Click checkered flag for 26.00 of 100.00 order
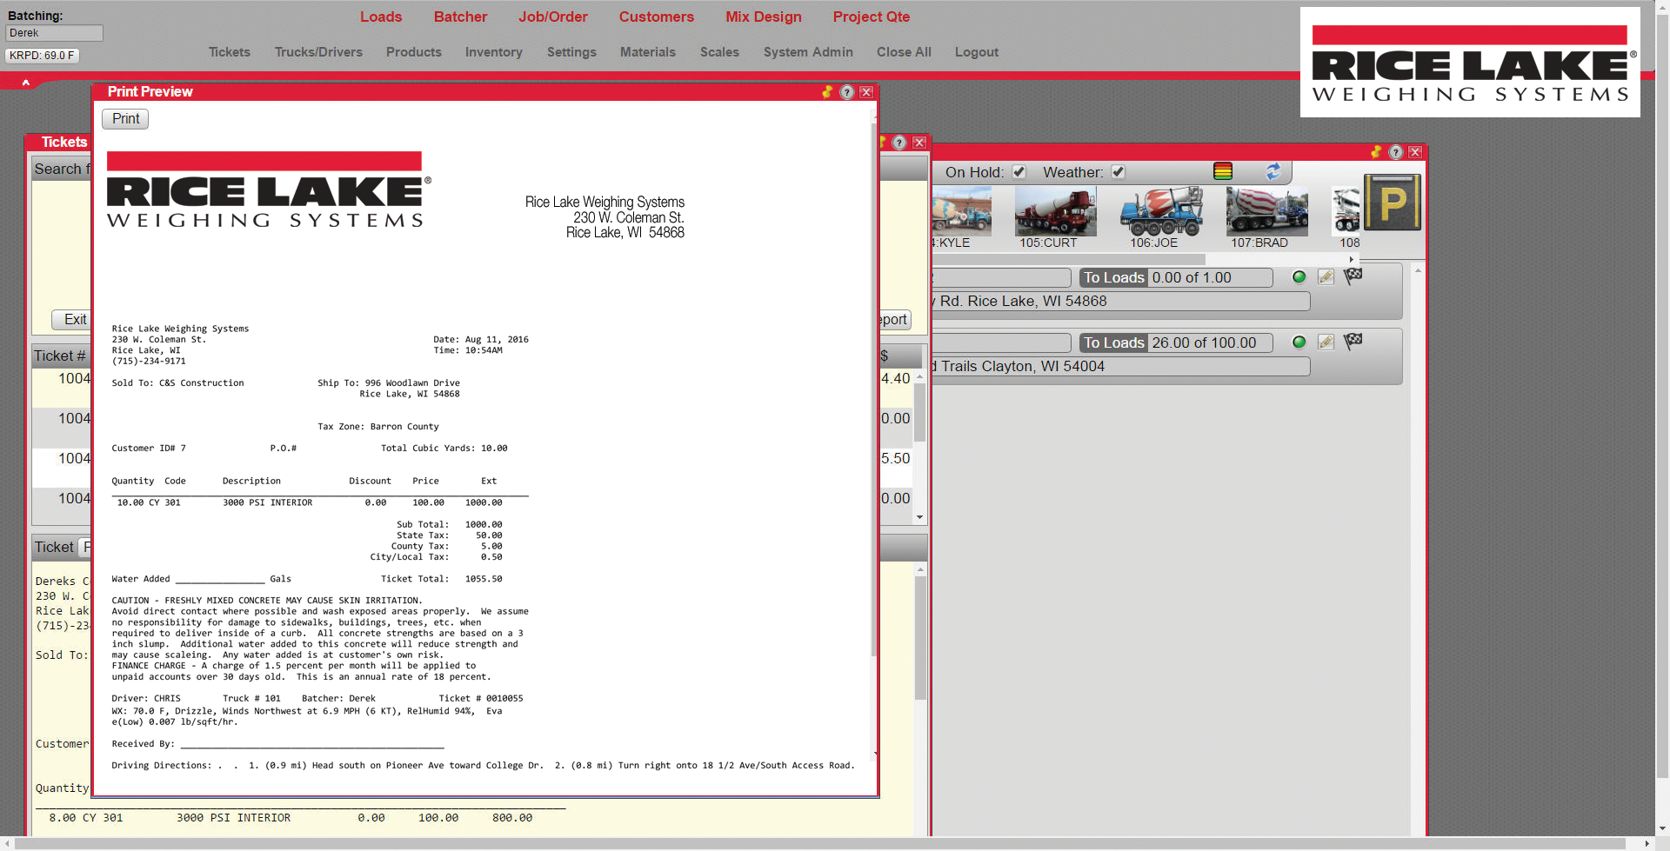 click(x=1353, y=342)
